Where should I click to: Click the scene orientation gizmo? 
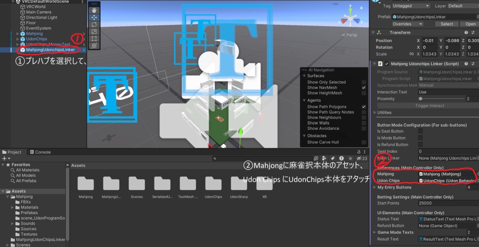click(x=351, y=18)
